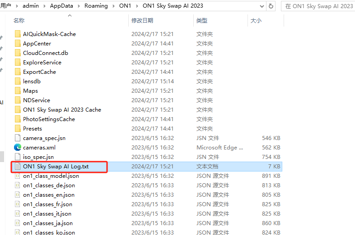Go to the AppData breadcrumb segment
This screenshot has height=235, width=355.
[62, 6]
